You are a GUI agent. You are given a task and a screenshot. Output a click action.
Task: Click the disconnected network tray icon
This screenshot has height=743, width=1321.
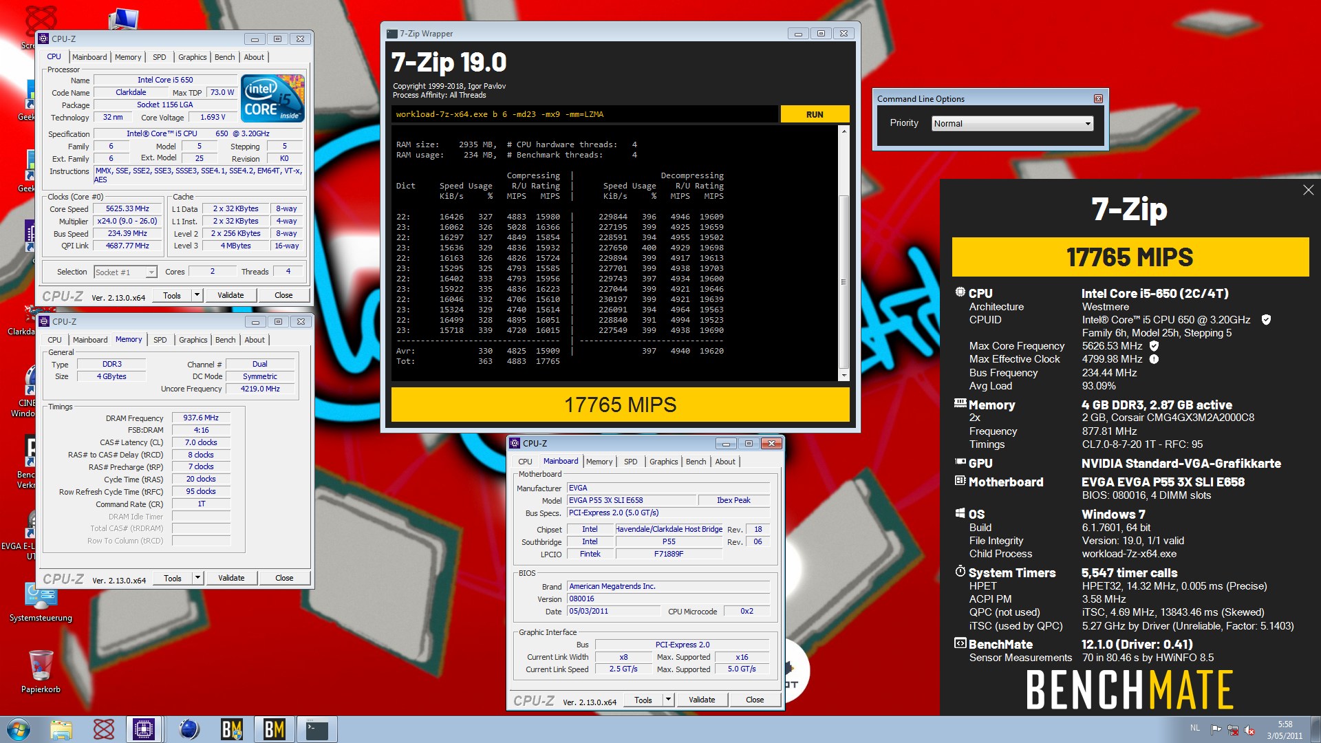click(1233, 730)
